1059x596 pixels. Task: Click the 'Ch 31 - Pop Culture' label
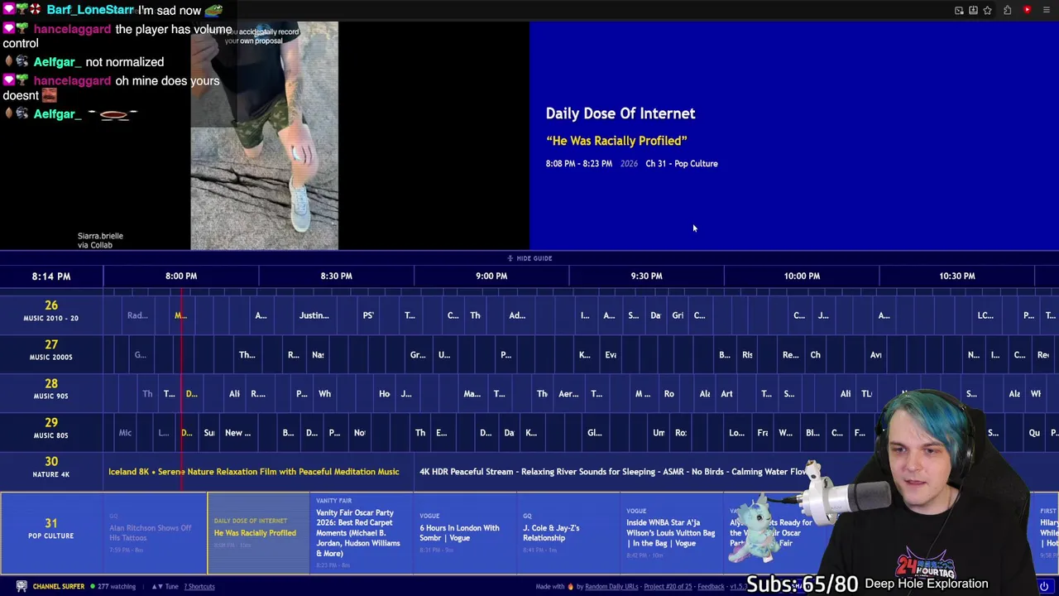pyautogui.click(x=682, y=164)
